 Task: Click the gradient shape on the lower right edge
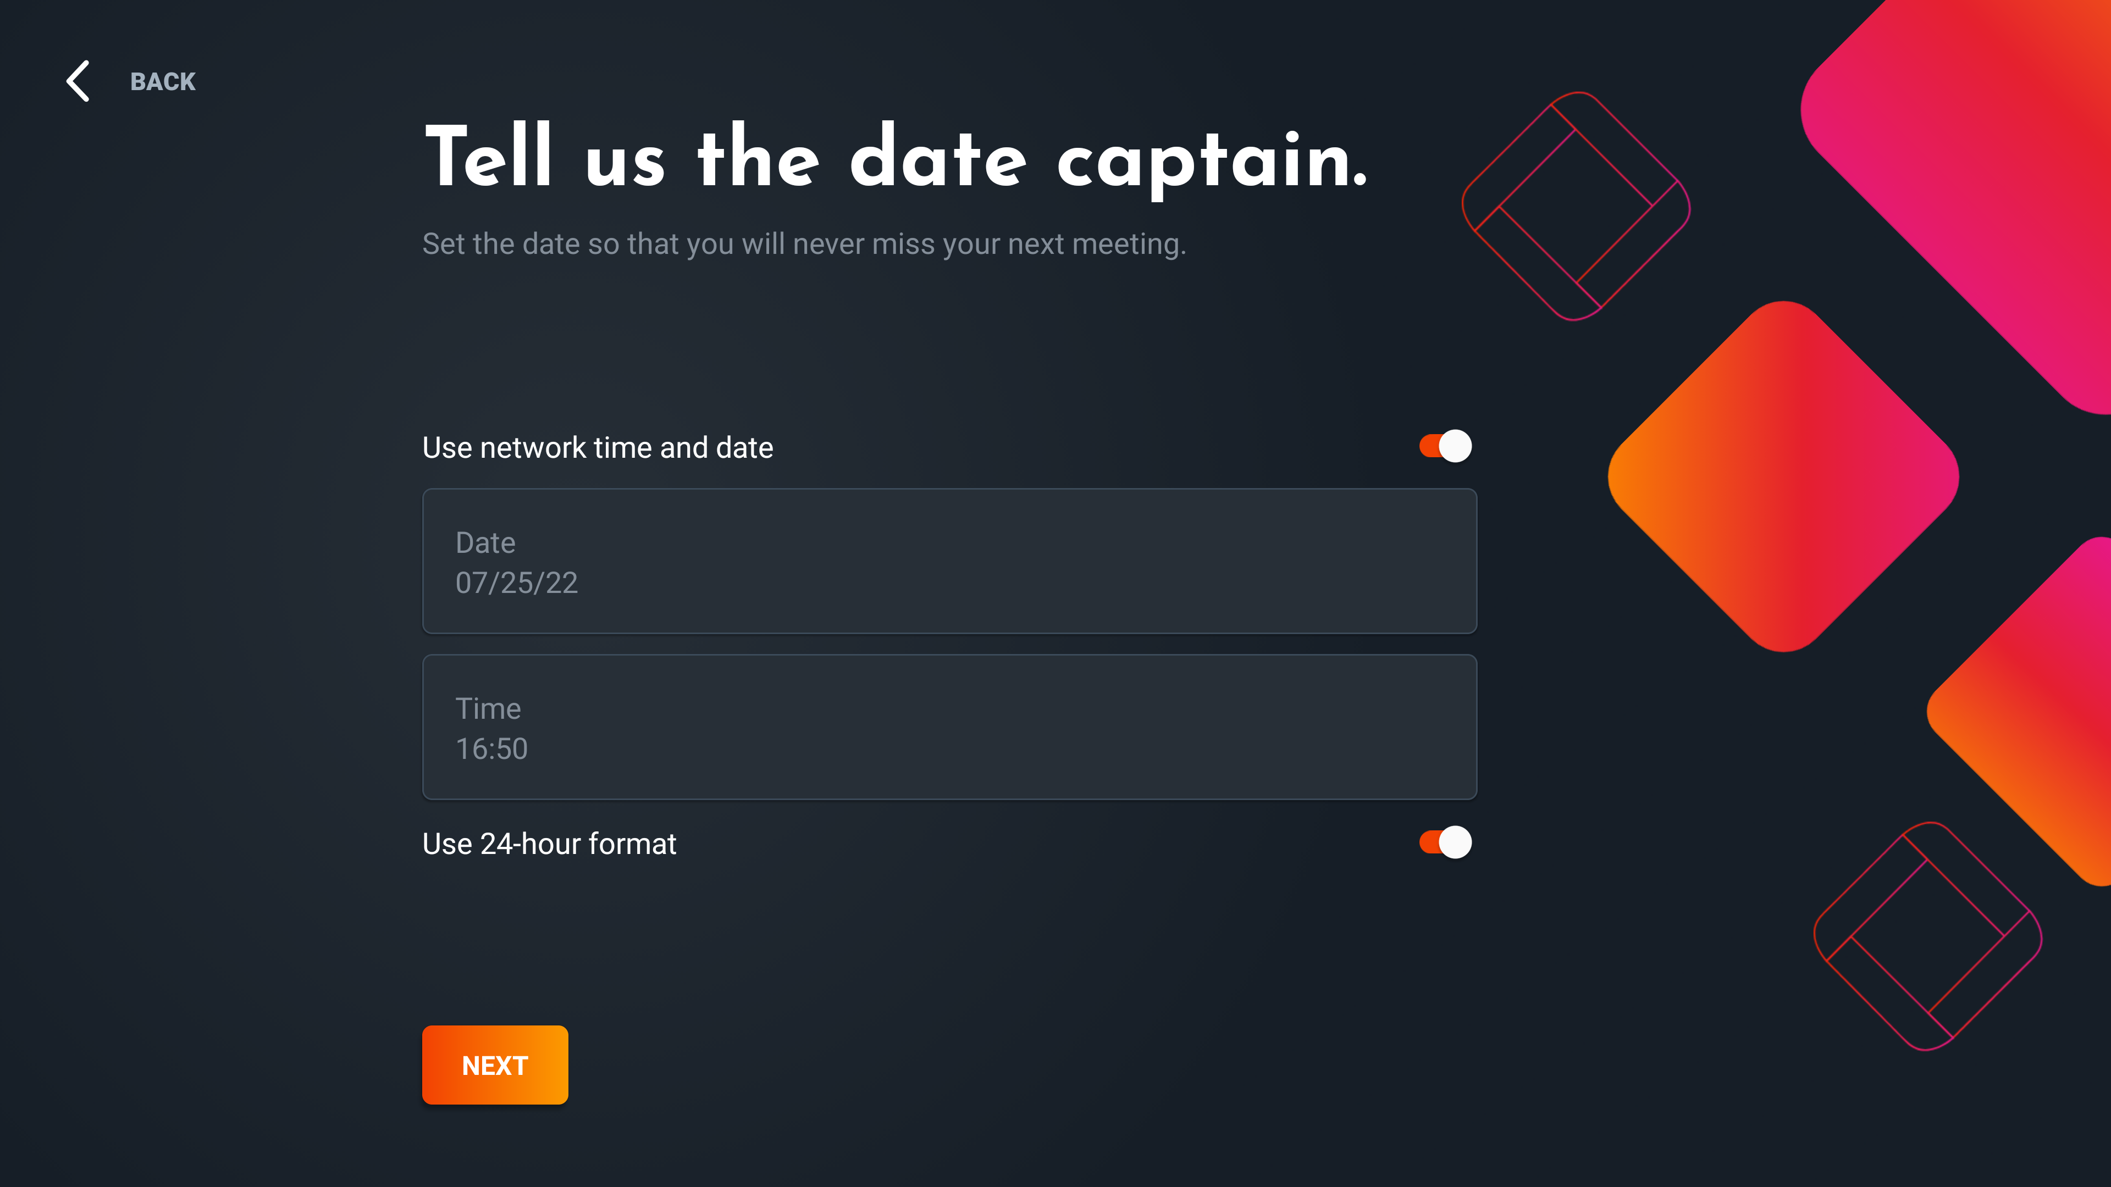coord(2032,713)
